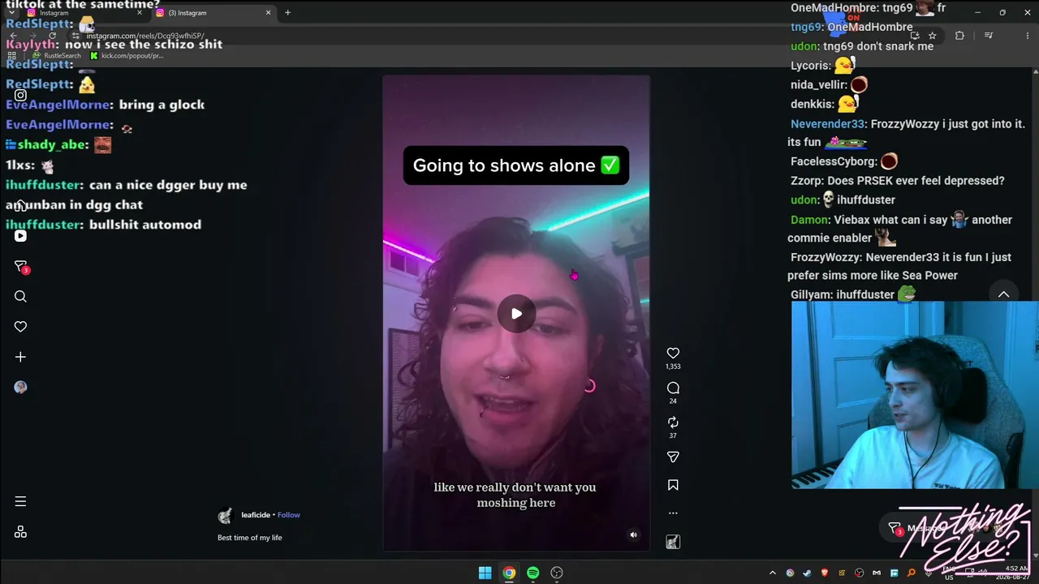Open the Meta apps grid icon in the sidebar
Image resolution: width=1039 pixels, height=584 pixels.
(20, 532)
